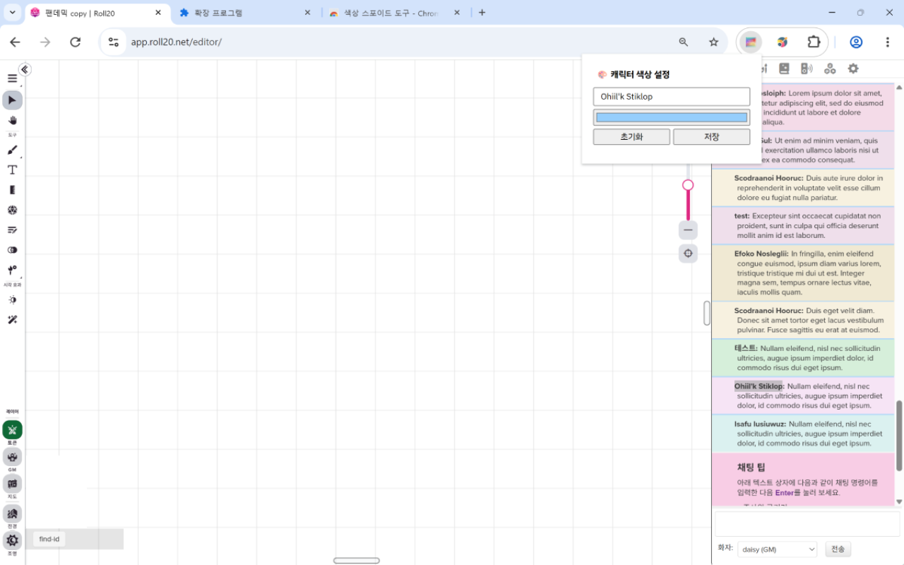Collapse the left toolbar with the double chevron
The image size is (904, 565).
pyautogui.click(x=25, y=69)
